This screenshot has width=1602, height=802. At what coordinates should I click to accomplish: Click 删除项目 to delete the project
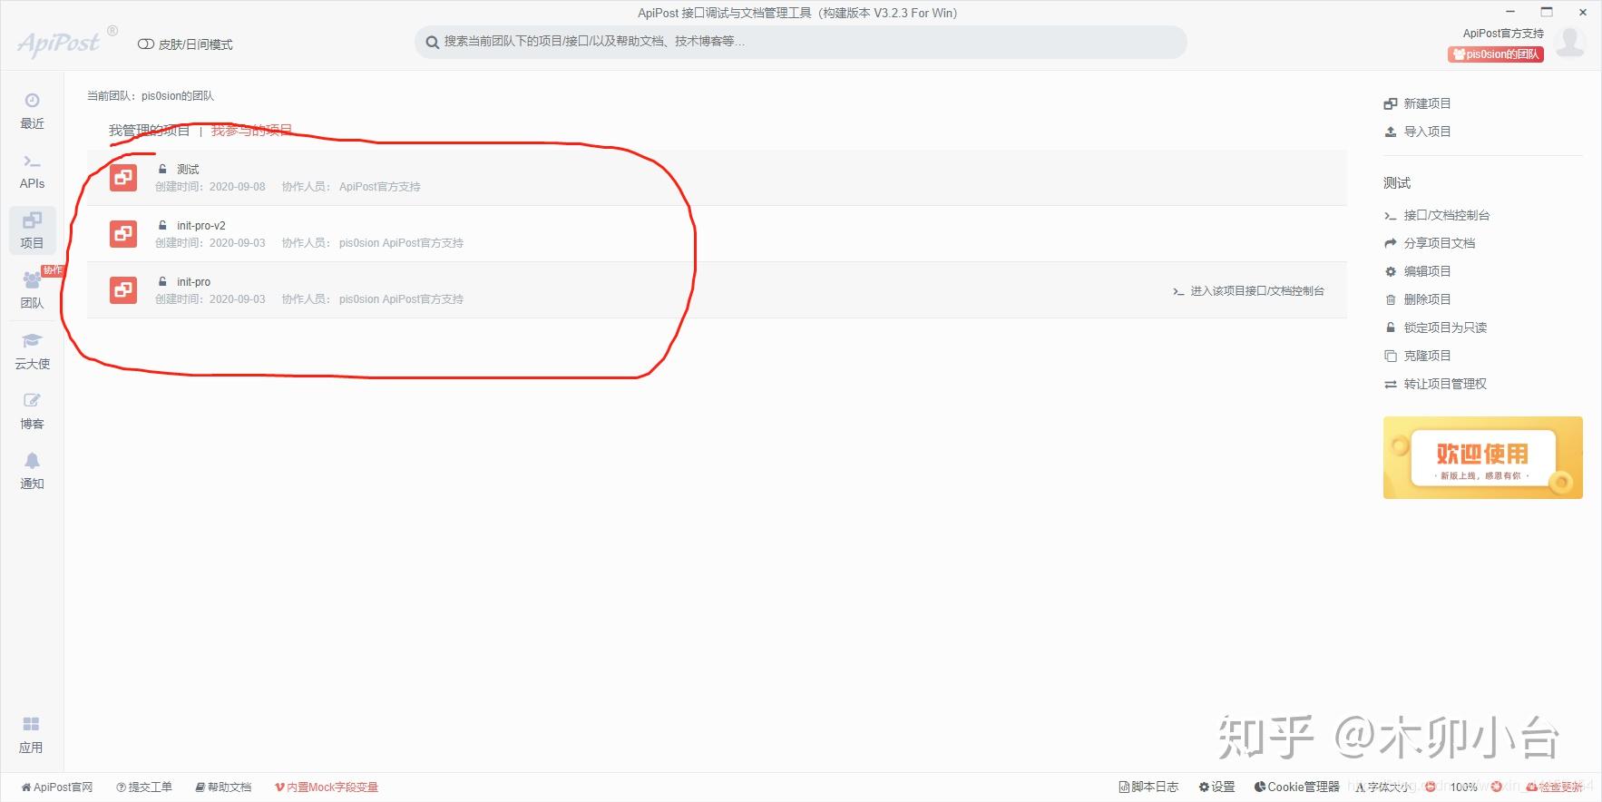coord(1417,299)
